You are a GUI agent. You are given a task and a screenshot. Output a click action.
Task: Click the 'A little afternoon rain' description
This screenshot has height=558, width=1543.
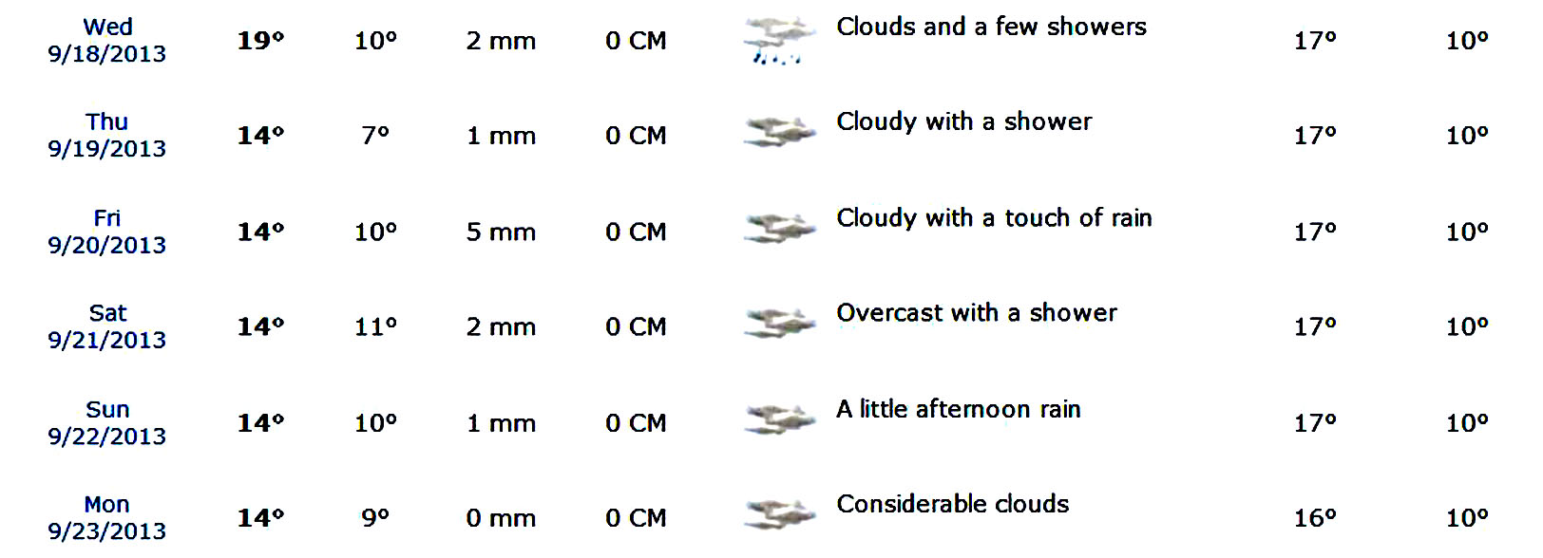959,409
